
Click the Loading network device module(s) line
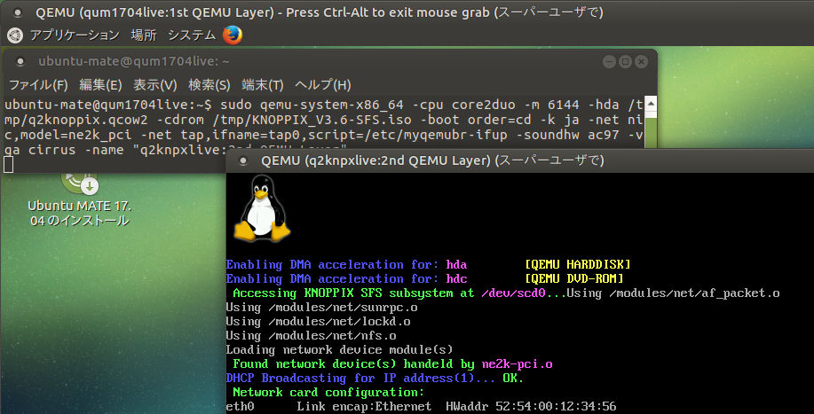(x=339, y=350)
